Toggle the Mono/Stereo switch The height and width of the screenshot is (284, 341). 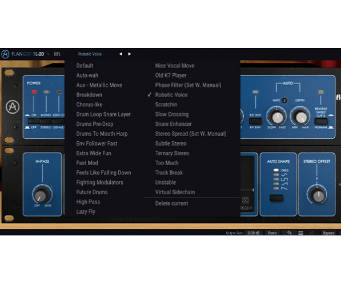click(x=46, y=121)
